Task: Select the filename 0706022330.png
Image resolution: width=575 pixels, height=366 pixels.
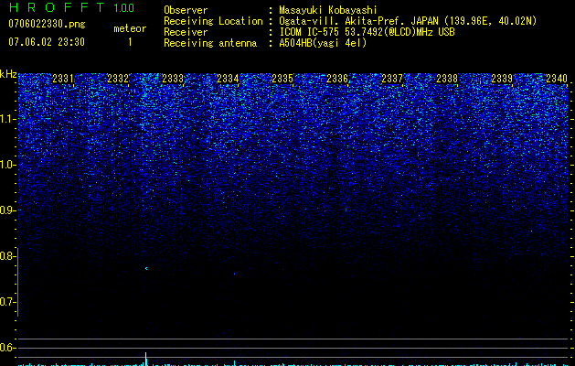Action: pyautogui.click(x=47, y=24)
